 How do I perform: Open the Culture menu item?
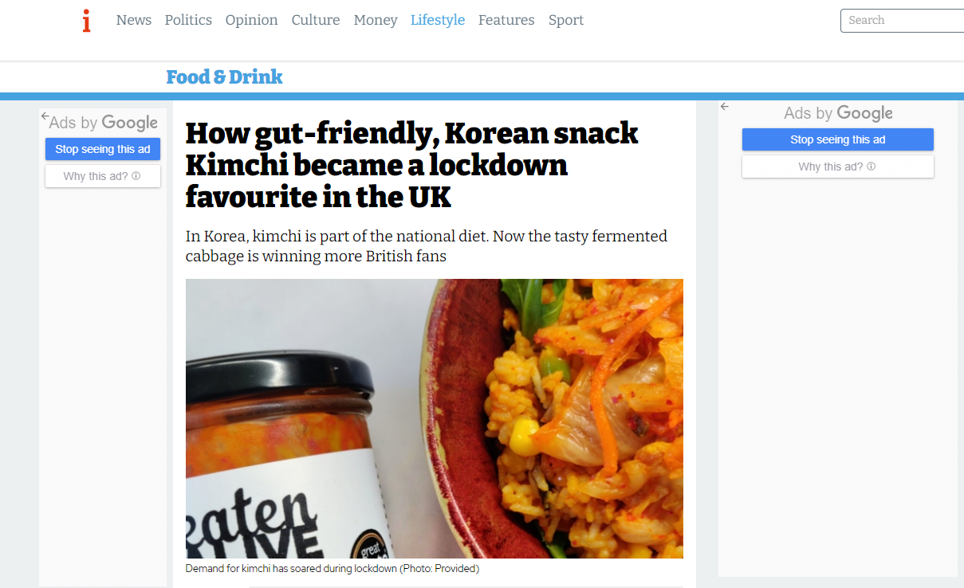click(316, 20)
